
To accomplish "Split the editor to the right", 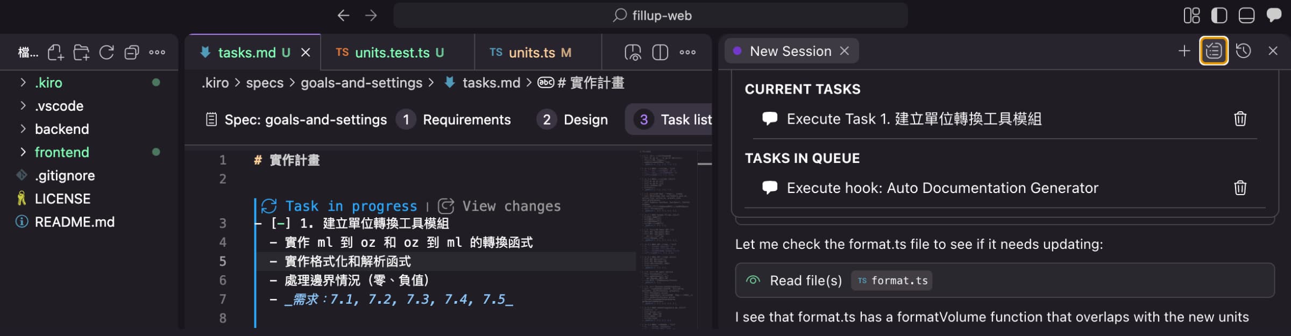I will click(660, 52).
